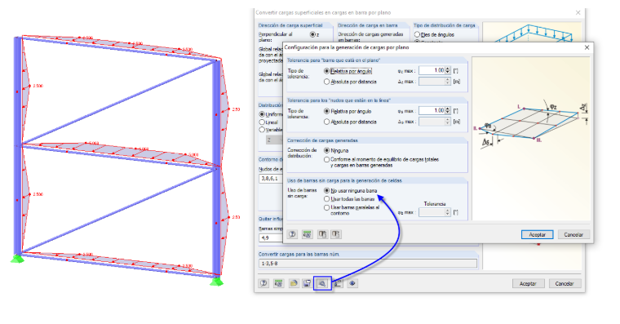Click spinner arrows of φz max
This screenshot has width=620, height=324.
448,70
